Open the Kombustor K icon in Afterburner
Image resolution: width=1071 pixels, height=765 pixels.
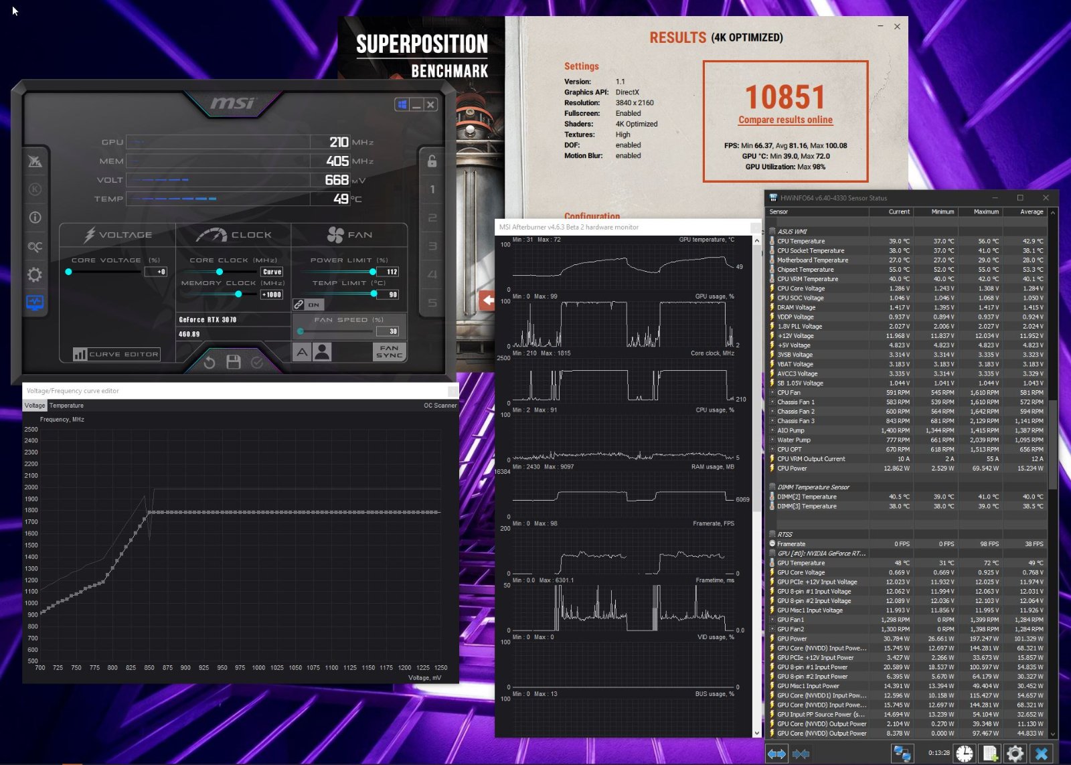point(35,189)
